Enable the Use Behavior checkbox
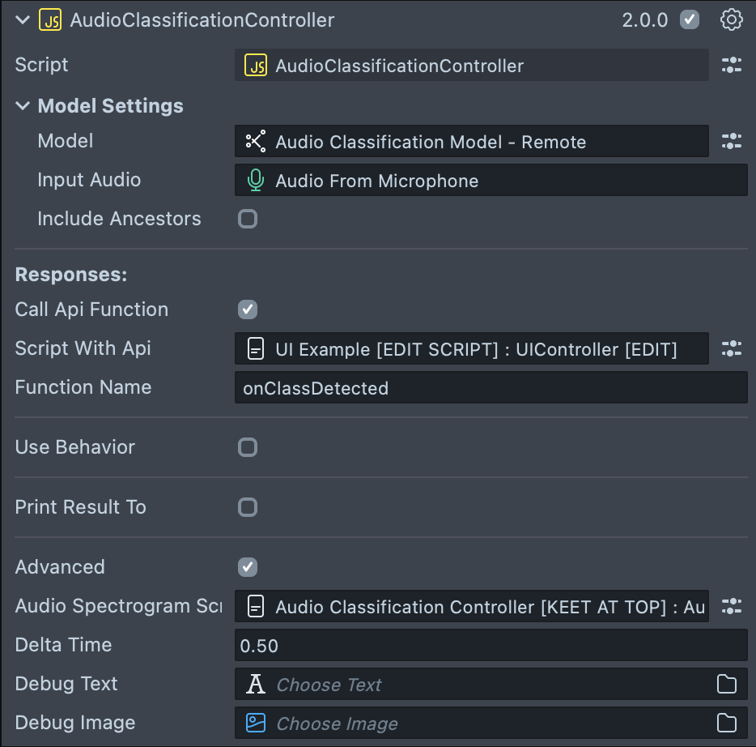Viewport: 756px width, 747px height. (248, 447)
